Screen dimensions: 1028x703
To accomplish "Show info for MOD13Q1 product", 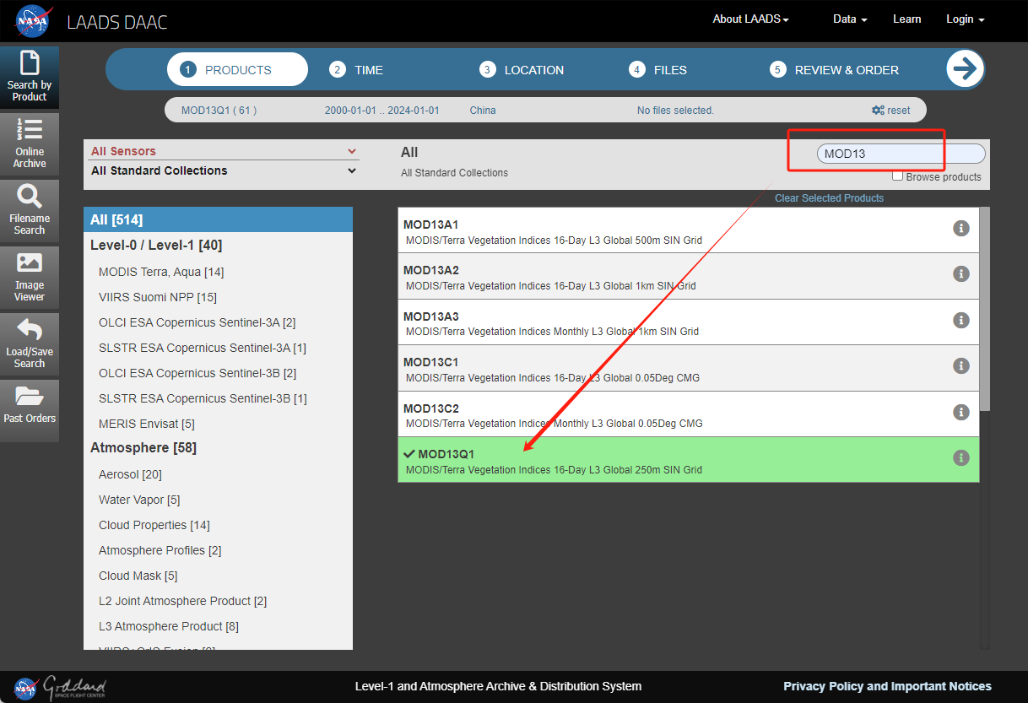I will coord(960,457).
